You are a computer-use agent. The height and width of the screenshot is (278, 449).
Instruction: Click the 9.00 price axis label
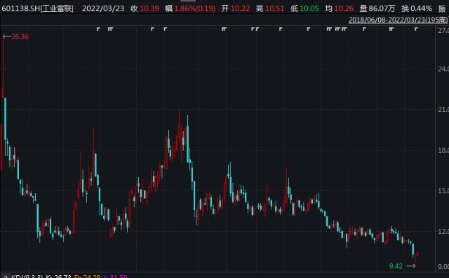point(443,266)
